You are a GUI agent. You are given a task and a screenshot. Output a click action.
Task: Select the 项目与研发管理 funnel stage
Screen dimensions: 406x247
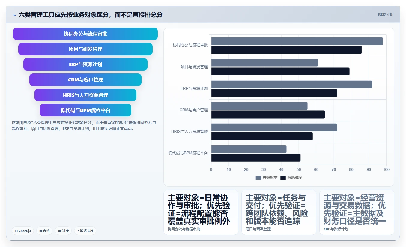point(85,49)
